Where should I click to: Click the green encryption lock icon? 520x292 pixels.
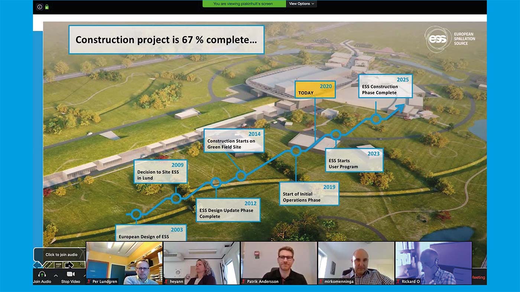tap(47, 7)
